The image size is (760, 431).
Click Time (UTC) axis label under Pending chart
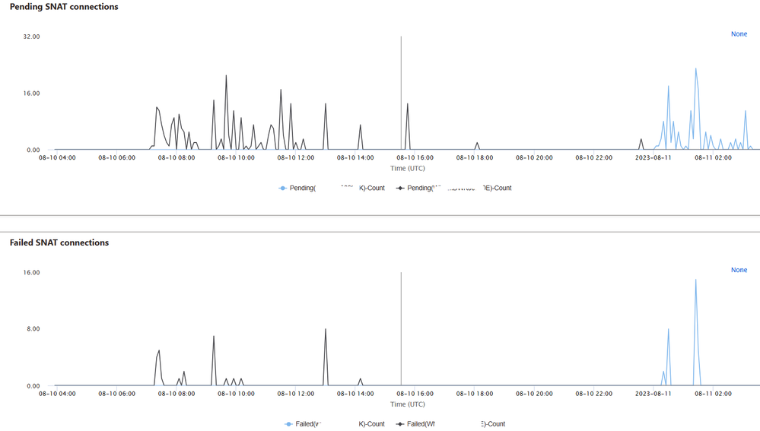pos(408,168)
